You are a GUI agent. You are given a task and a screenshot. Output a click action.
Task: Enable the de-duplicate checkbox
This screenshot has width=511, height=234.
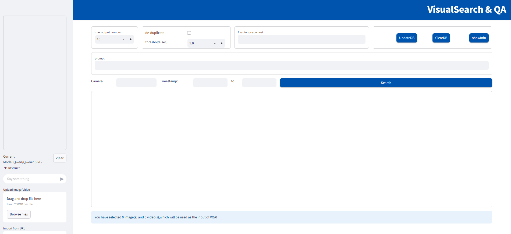point(189,33)
